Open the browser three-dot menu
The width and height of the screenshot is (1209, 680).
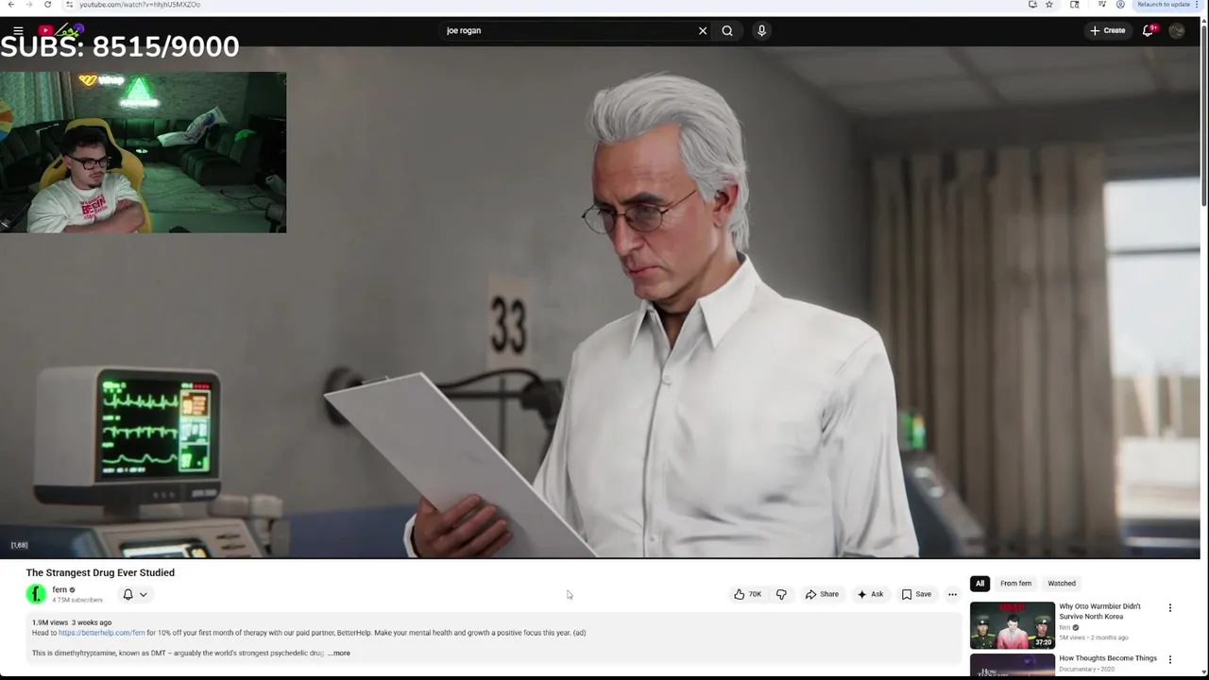(x=1198, y=5)
